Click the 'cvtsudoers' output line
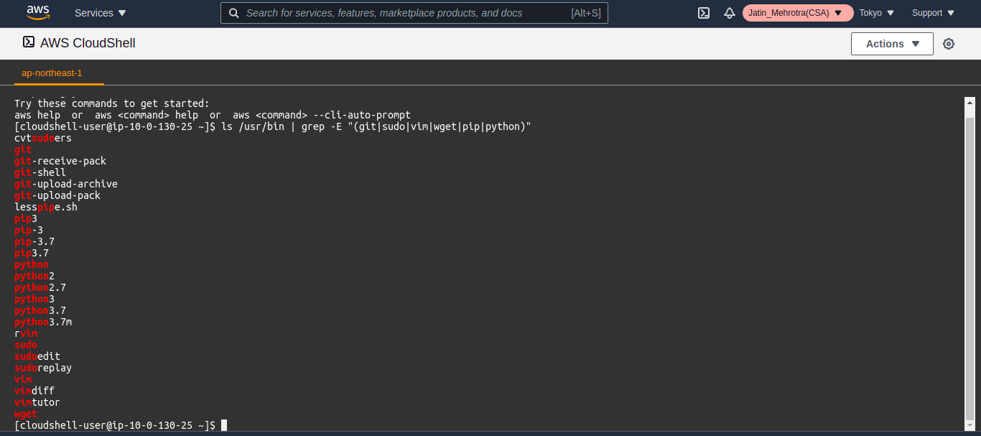 tap(43, 138)
